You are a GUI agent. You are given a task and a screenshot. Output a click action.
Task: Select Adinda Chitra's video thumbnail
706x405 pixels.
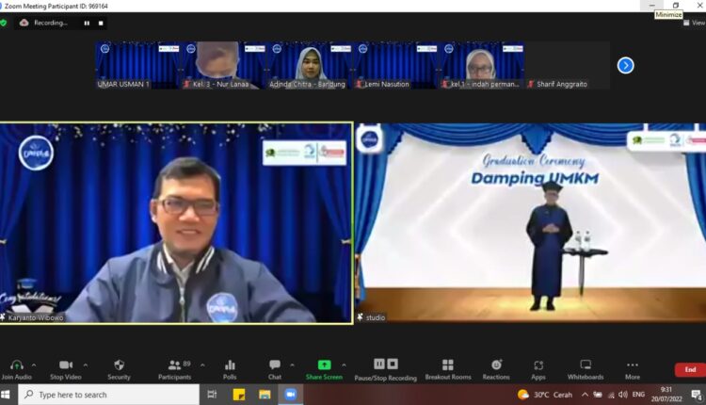pyautogui.click(x=308, y=64)
